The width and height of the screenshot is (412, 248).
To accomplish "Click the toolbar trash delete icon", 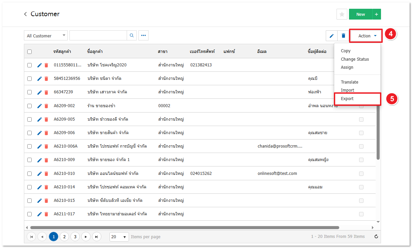I will click(x=343, y=36).
